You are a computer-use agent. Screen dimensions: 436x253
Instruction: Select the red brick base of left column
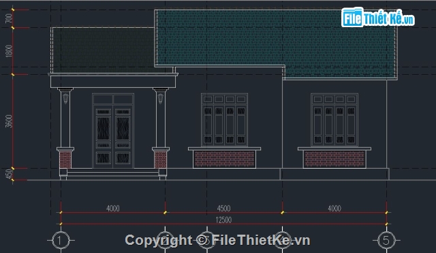65,159
